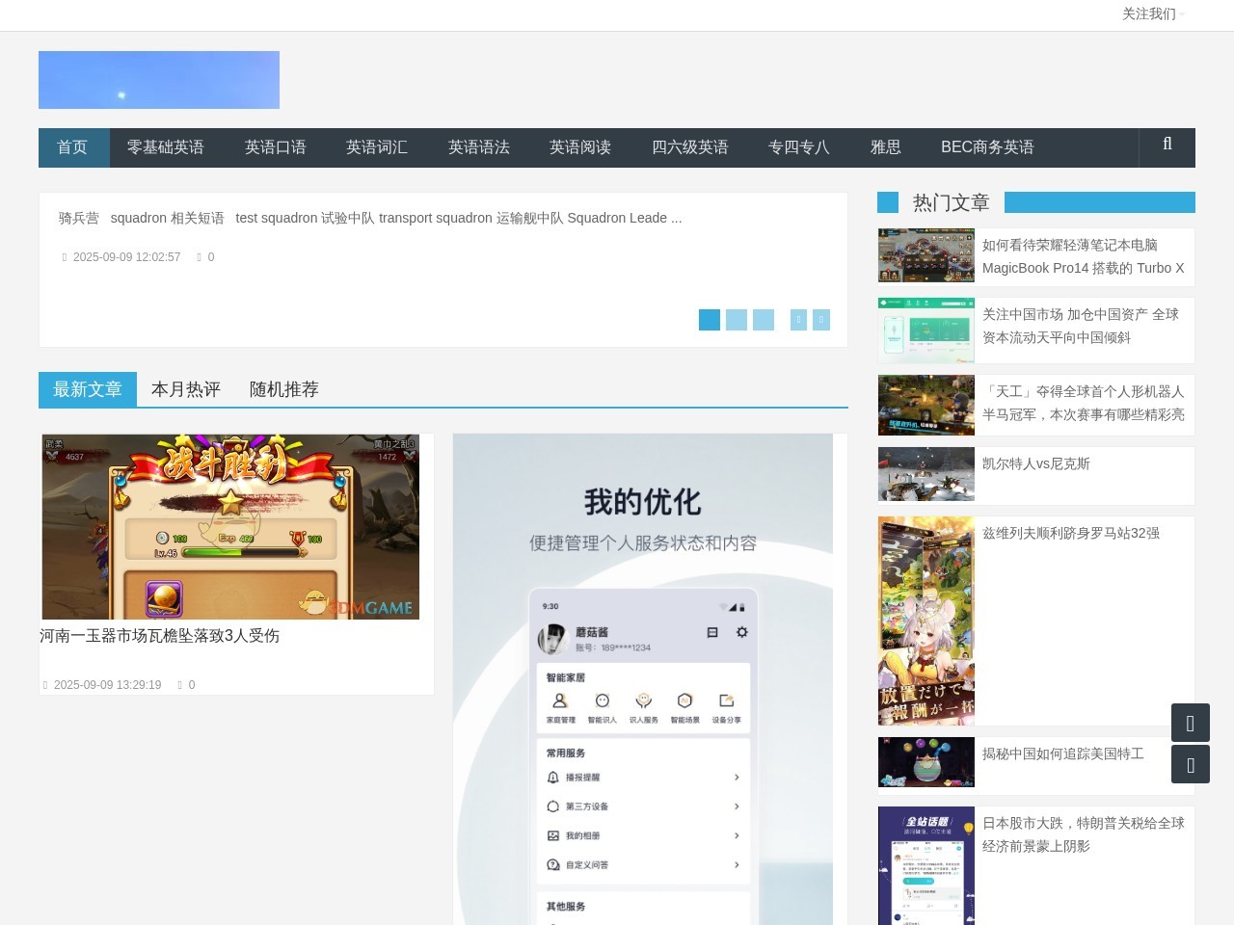Select the first carousel slide indicator
Viewport: 1234px width, 925px height.
point(710,320)
